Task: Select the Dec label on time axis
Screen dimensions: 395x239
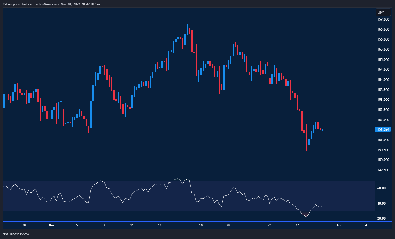Action: (338, 225)
